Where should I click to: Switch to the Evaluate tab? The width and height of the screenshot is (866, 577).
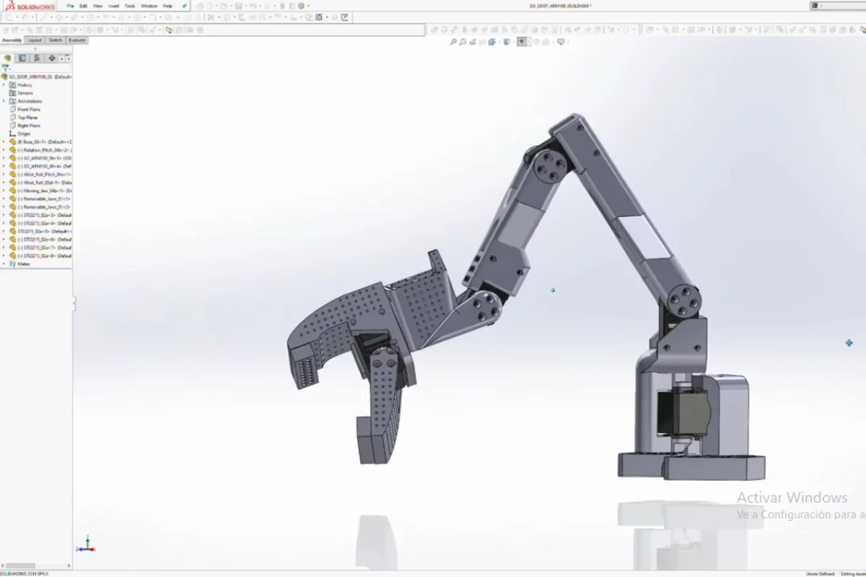click(x=77, y=40)
